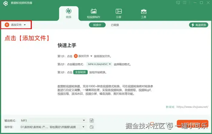
Task: Maximize the converter window
Action: click(201, 3)
